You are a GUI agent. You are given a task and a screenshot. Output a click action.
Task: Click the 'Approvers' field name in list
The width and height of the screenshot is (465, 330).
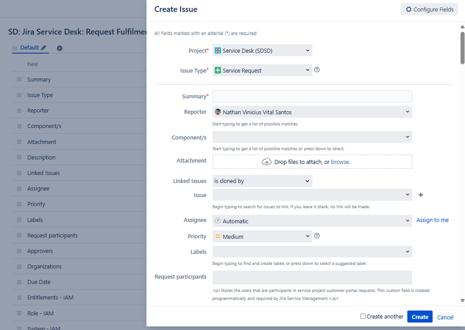[40, 251]
